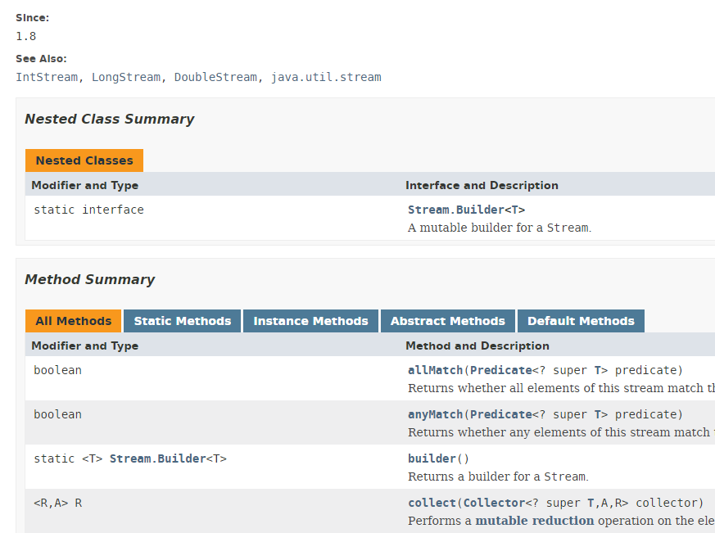The width and height of the screenshot is (715, 533).
Task: Show the Default Methods tab
Action: pyautogui.click(x=581, y=321)
